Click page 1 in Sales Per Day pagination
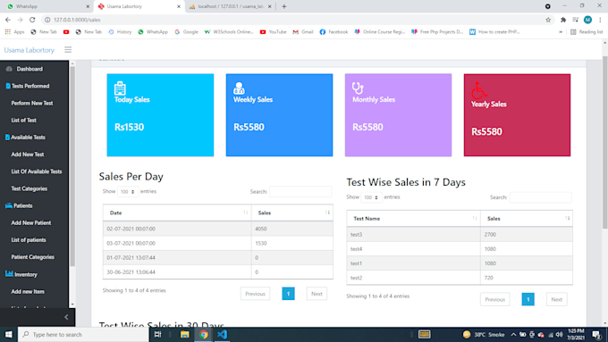Screen dimensions: 608x342 point(288,294)
